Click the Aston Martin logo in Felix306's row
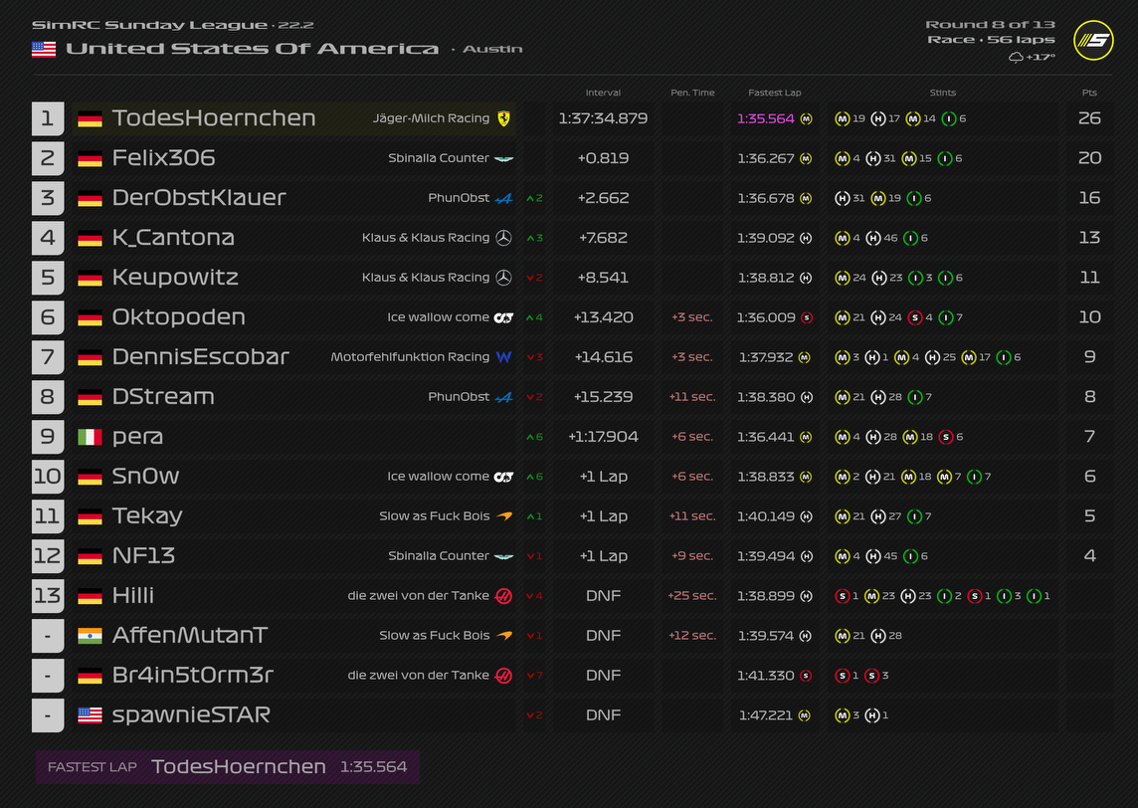 505,158
